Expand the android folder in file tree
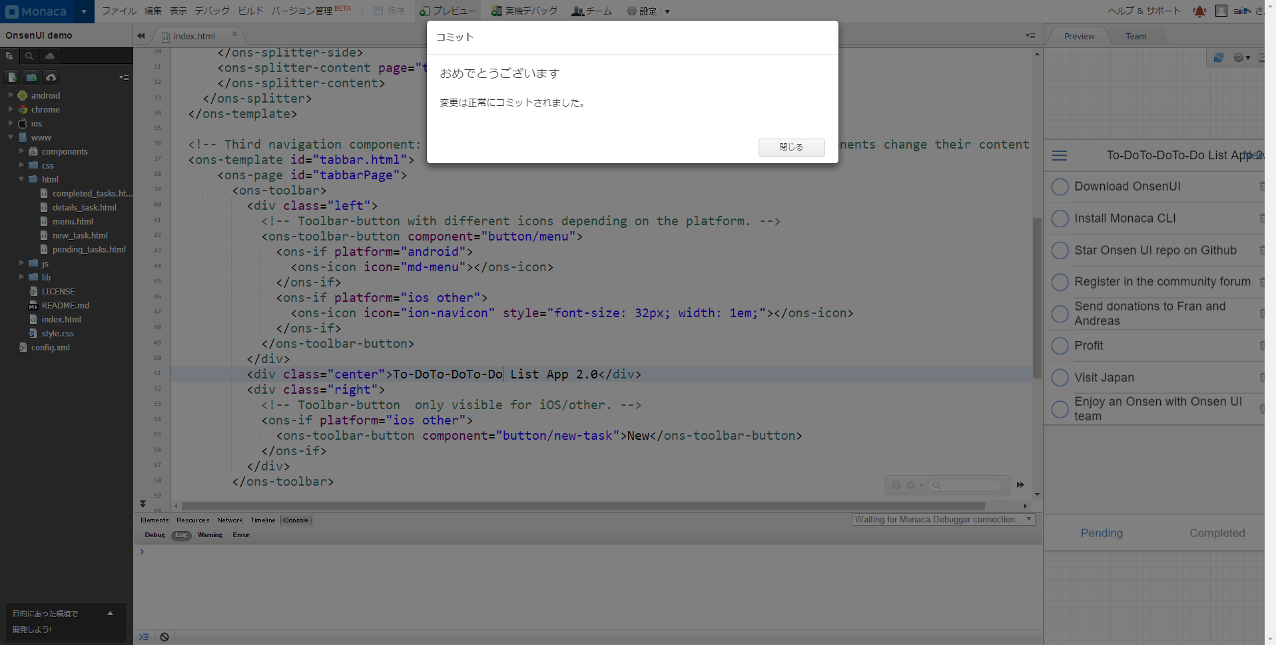 coord(11,95)
